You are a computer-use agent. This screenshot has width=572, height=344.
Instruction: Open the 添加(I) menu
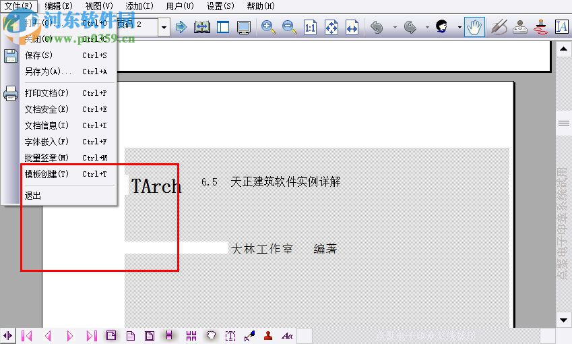[x=139, y=6]
